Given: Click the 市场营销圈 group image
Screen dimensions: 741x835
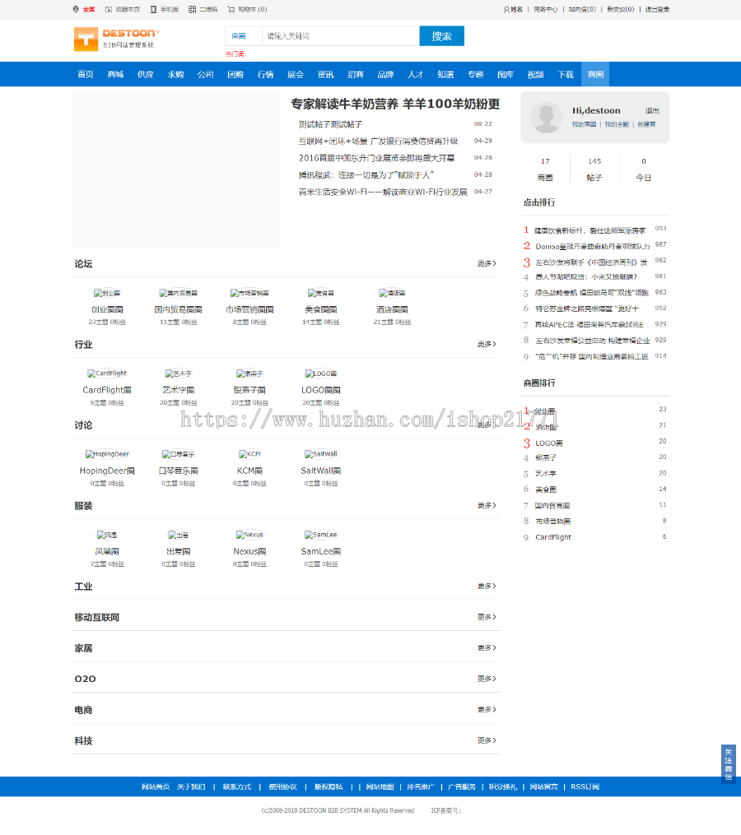Looking at the screenshot, I should (x=249, y=293).
